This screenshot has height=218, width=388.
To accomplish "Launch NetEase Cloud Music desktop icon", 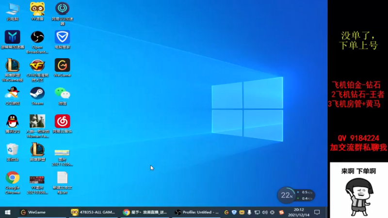I will (x=62, y=124).
